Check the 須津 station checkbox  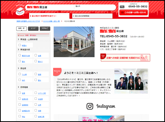pyautogui.click(x=36, y=110)
